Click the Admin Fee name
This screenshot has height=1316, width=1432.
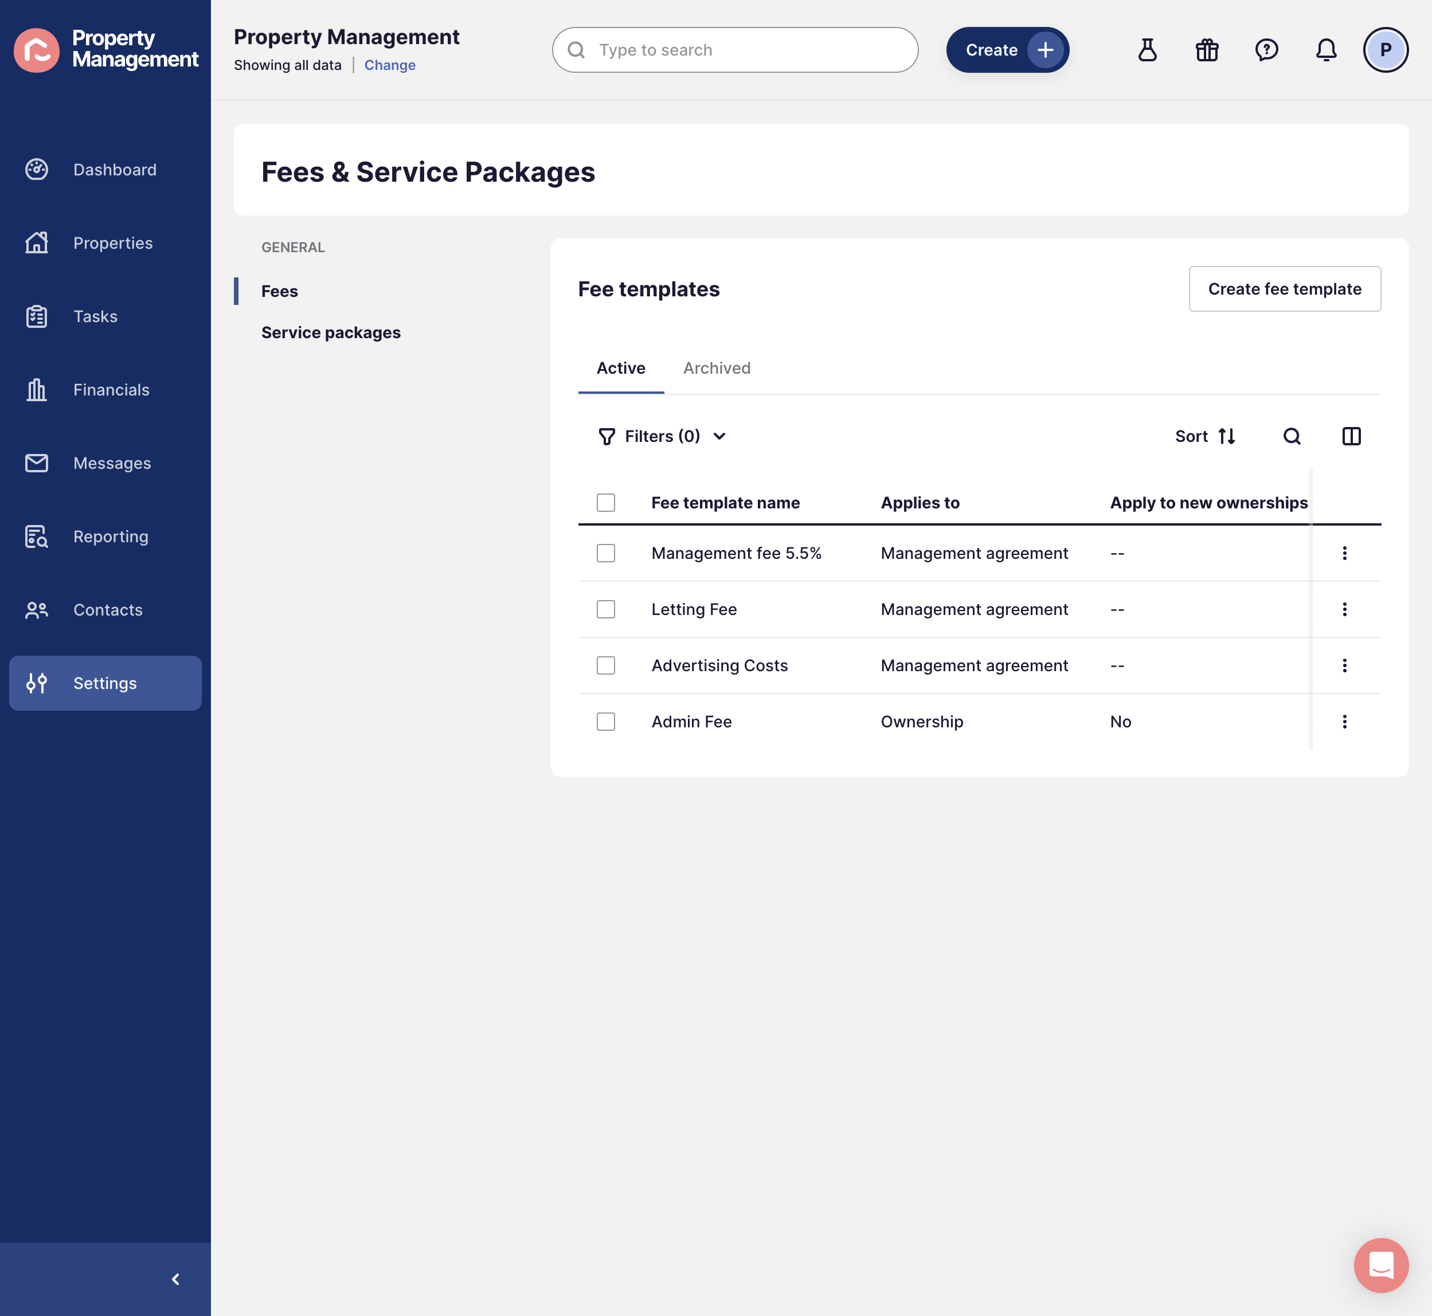pyautogui.click(x=692, y=722)
